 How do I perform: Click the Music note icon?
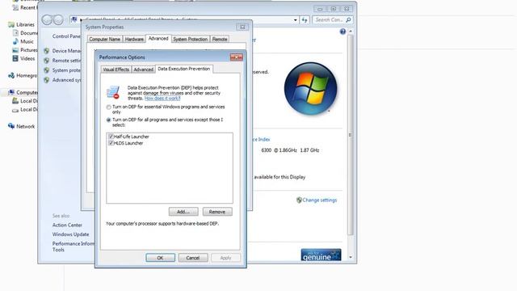click(x=15, y=41)
